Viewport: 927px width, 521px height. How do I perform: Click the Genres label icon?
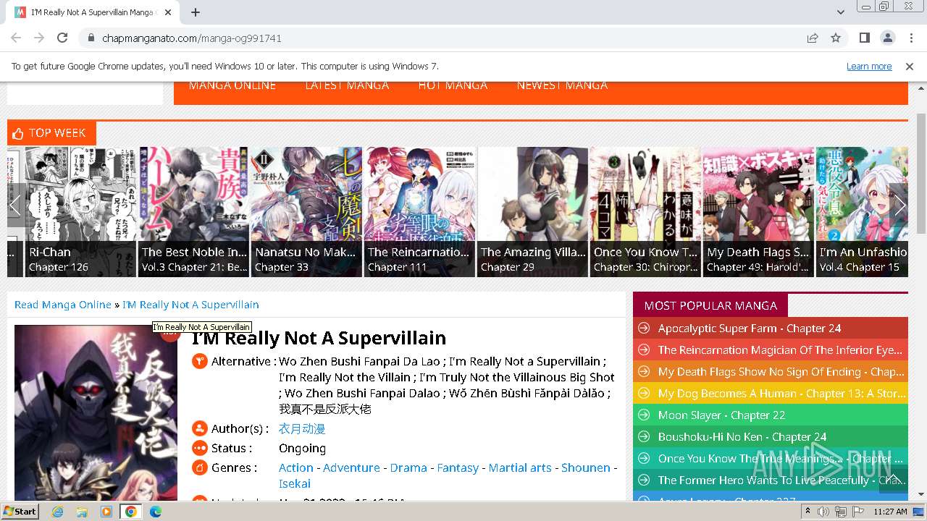click(200, 468)
